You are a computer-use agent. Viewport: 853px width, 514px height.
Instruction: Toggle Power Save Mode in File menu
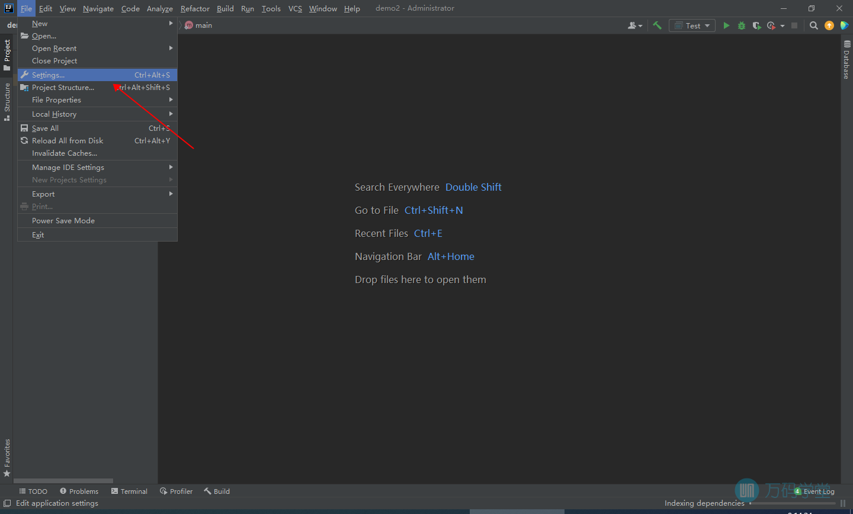(x=97, y=221)
